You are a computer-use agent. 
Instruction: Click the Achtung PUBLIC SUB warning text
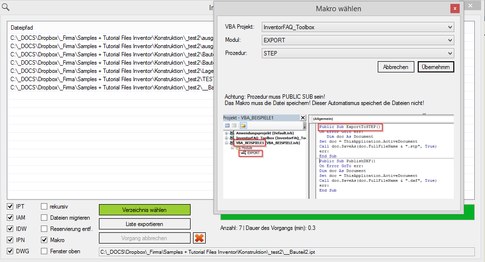[x=275, y=97]
